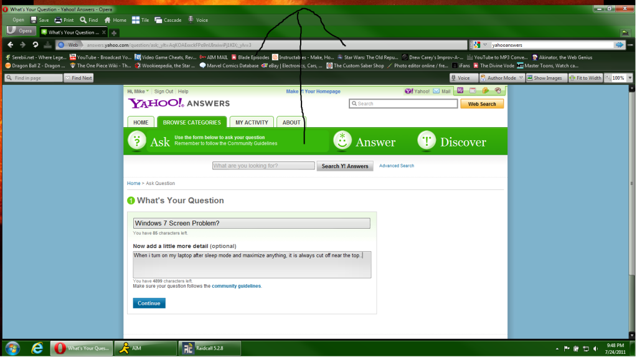Image resolution: width=637 pixels, height=357 pixels.
Task: Open Serebii.net bookmark
Action: click(35, 57)
